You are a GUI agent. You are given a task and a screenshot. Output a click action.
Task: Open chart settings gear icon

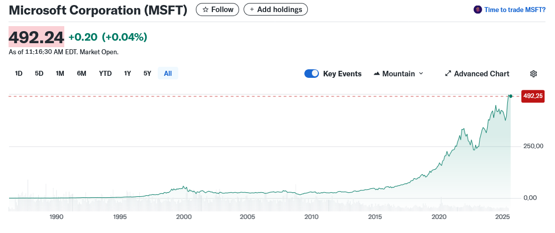(533, 74)
